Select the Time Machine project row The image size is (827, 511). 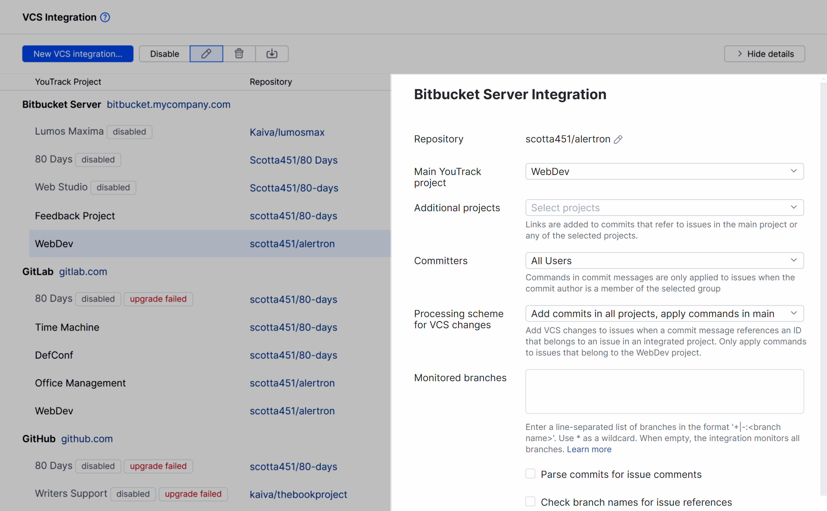67,327
